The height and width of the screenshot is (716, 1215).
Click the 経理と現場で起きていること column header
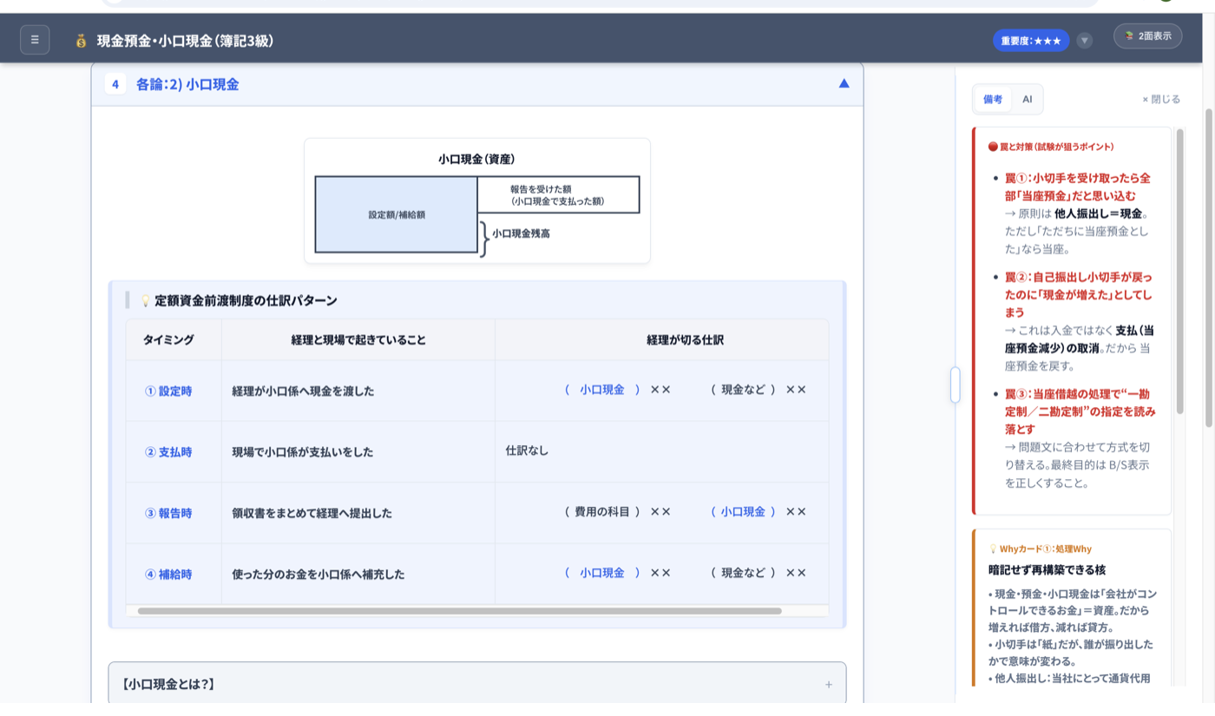click(358, 340)
